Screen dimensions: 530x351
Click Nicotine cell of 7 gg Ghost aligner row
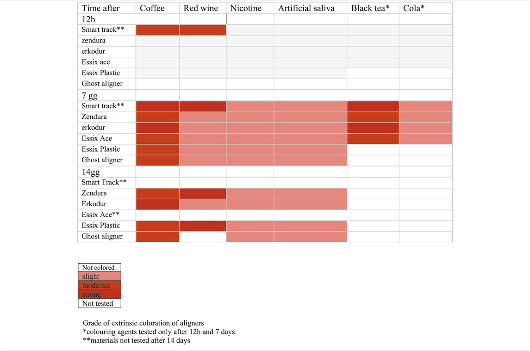coord(250,160)
